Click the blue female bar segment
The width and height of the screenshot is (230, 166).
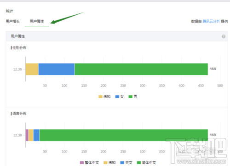57,69
